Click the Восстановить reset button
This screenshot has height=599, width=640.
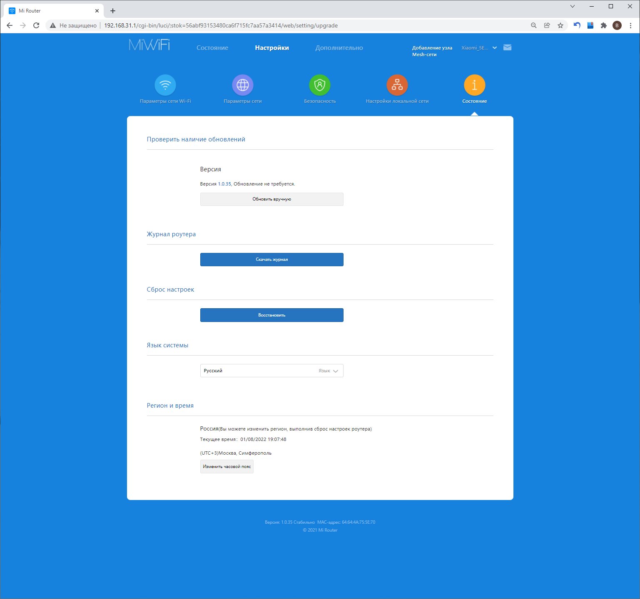[272, 315]
